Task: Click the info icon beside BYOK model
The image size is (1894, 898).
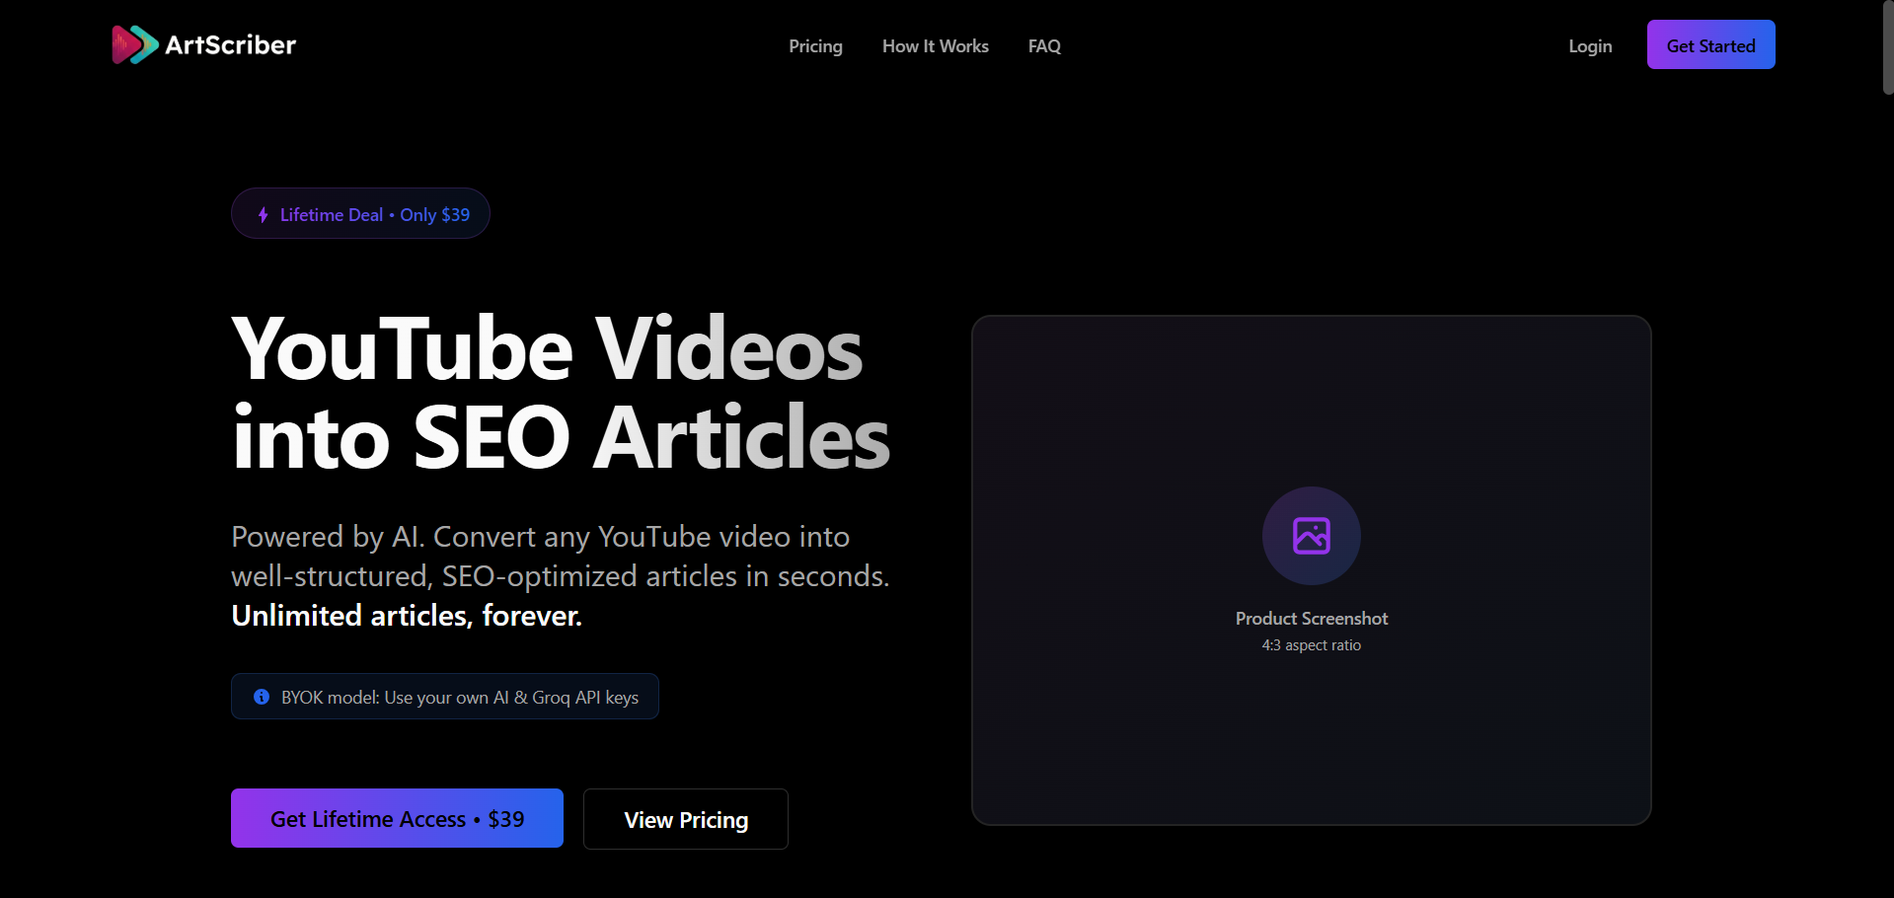Action: [x=262, y=697]
